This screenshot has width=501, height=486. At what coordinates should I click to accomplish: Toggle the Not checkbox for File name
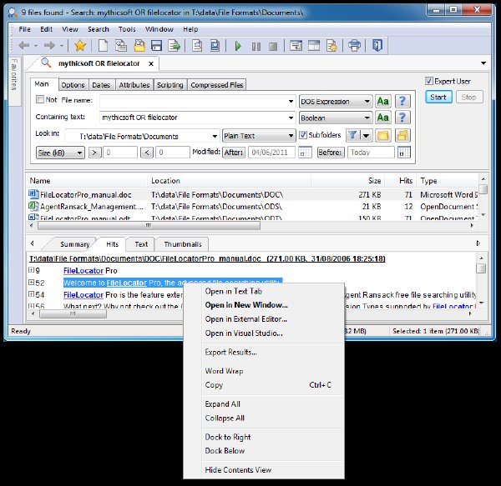tap(40, 99)
